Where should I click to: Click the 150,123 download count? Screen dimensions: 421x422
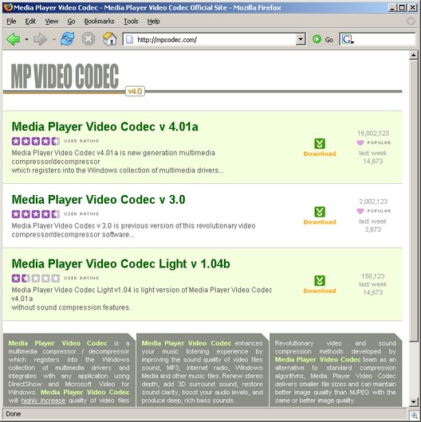372,276
